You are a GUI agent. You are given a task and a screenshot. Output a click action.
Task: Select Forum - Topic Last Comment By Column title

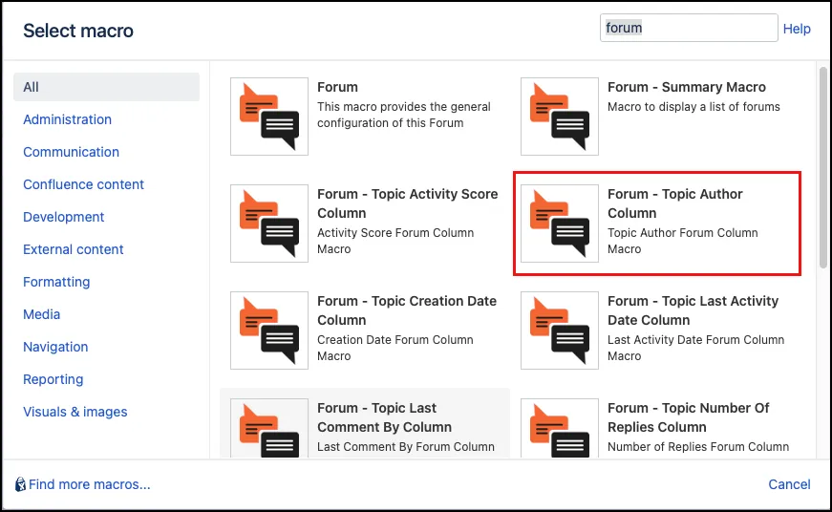coord(385,417)
